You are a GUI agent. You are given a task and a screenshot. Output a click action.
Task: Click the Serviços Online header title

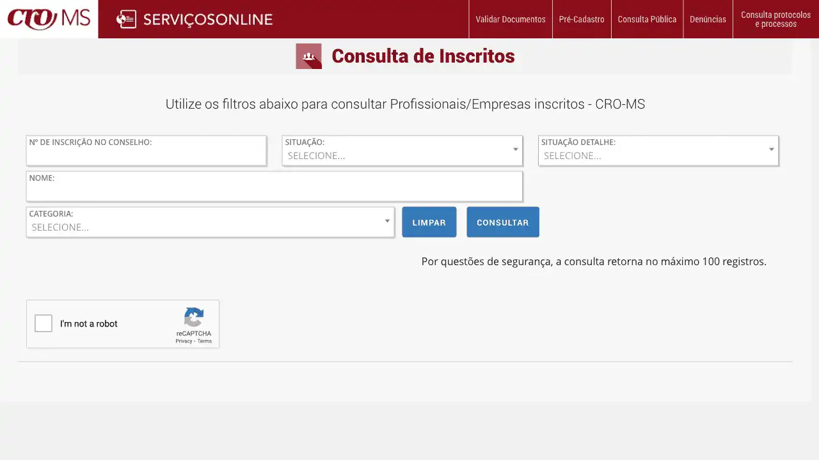(x=208, y=19)
